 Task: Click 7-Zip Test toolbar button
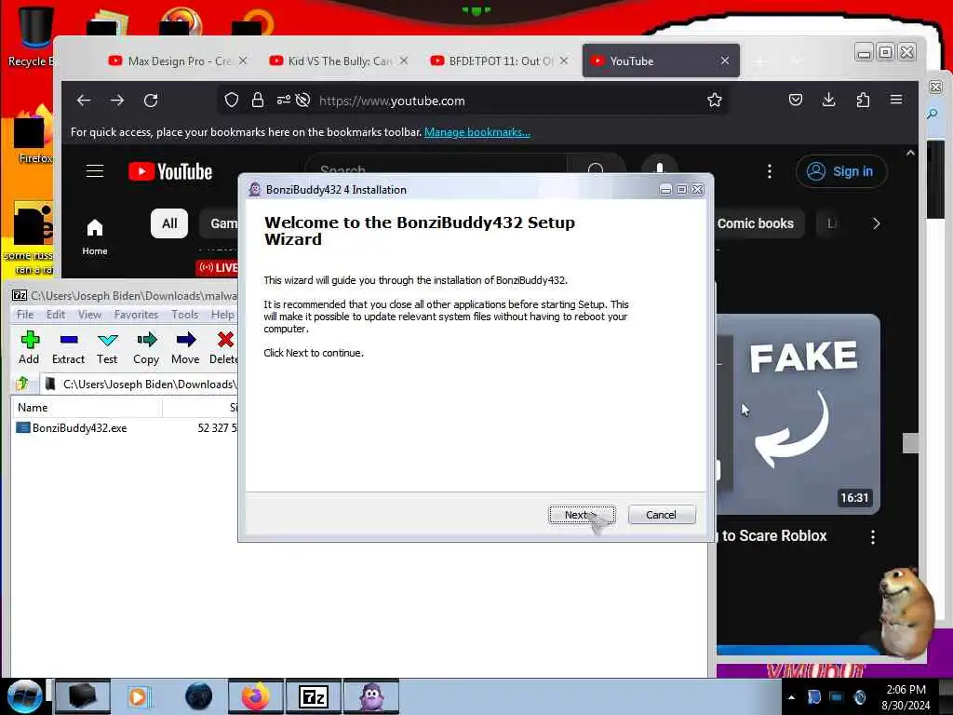click(107, 348)
